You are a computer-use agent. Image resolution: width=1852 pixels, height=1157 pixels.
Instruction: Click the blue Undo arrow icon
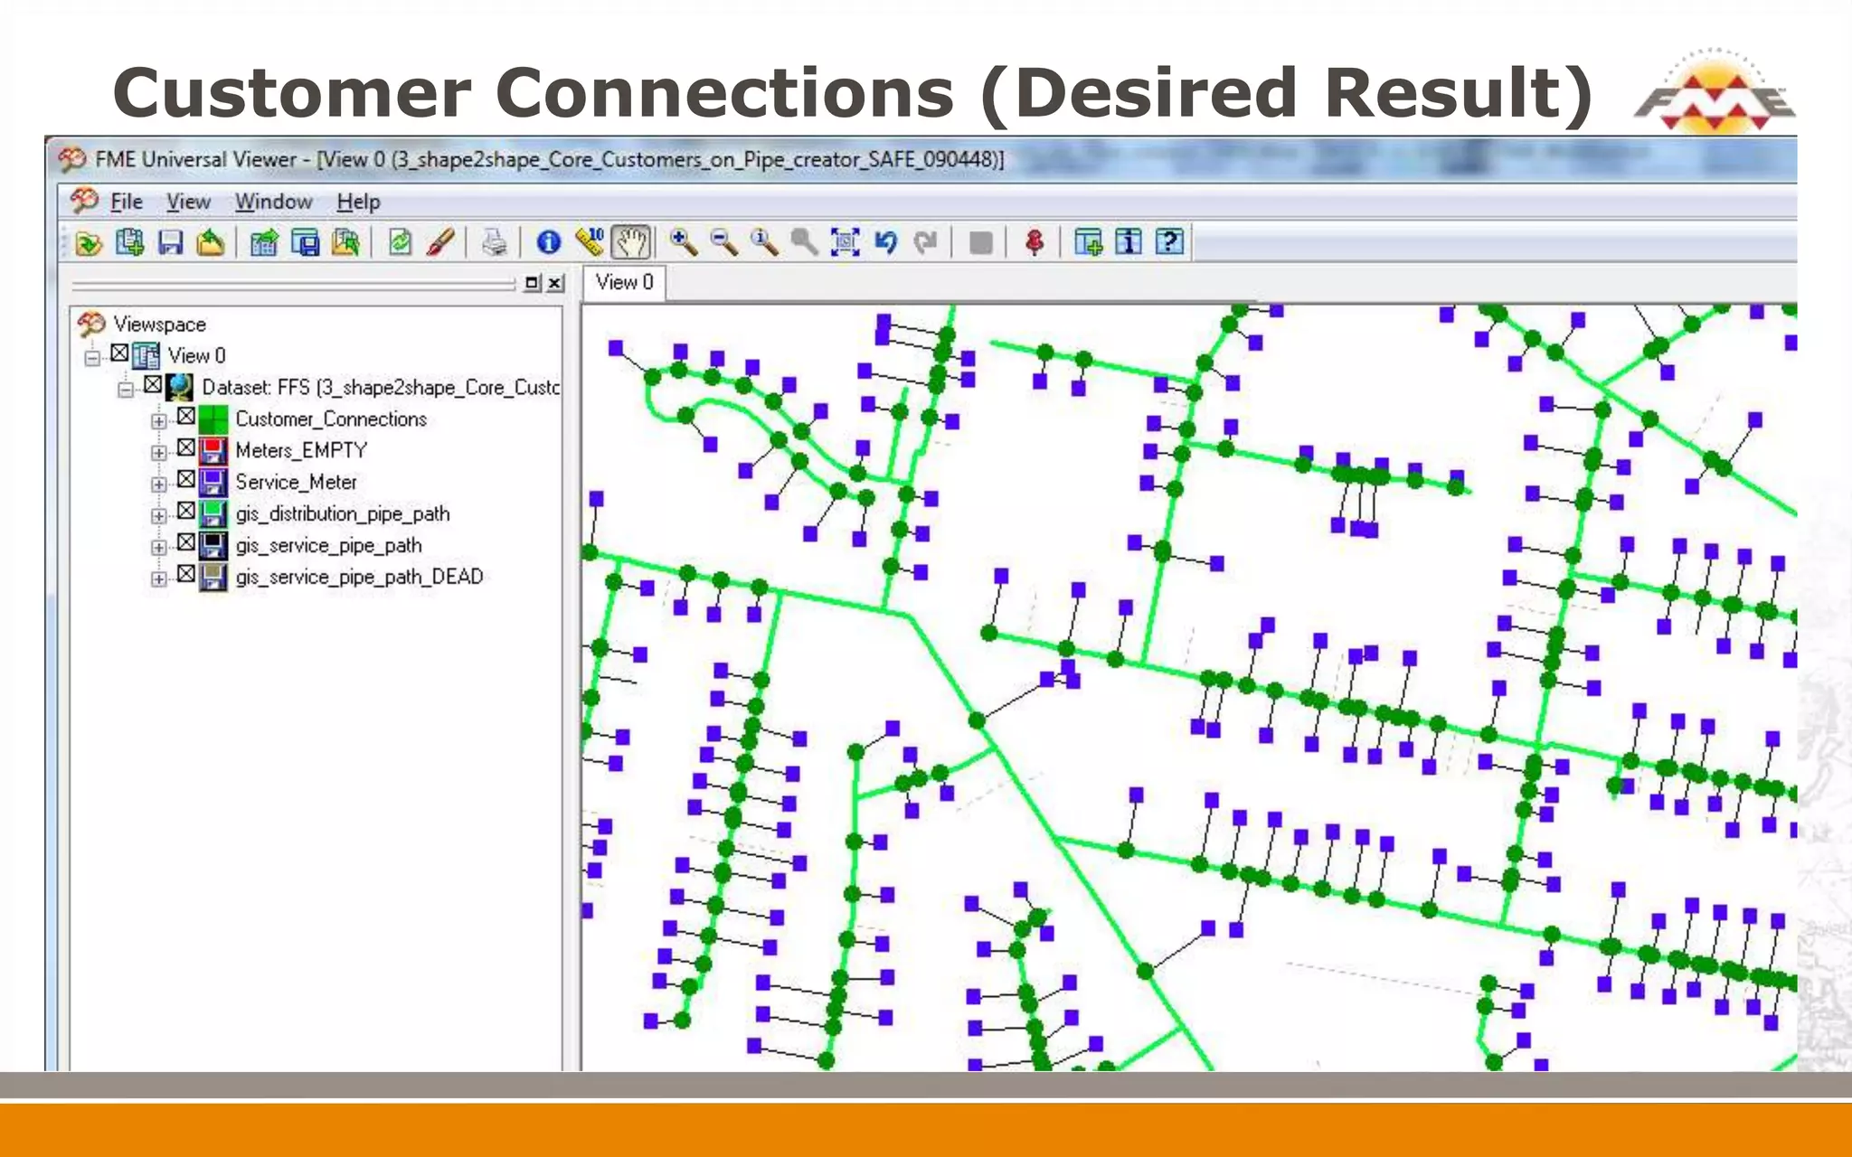pos(885,242)
